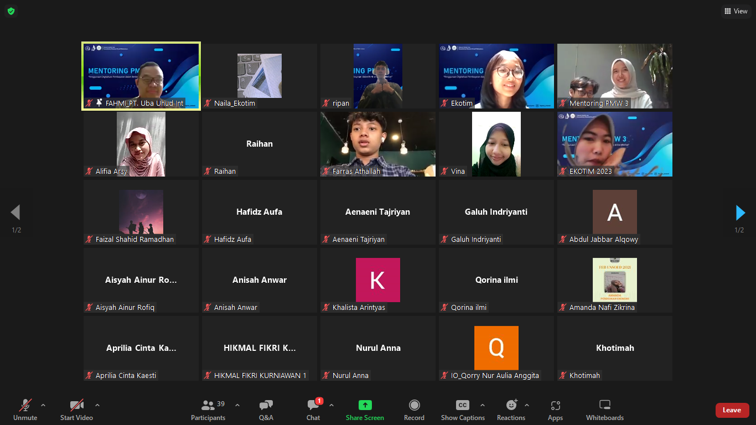756x425 pixels.
Task: Expand video options arrow beside Start Video
Action: [x=97, y=405]
